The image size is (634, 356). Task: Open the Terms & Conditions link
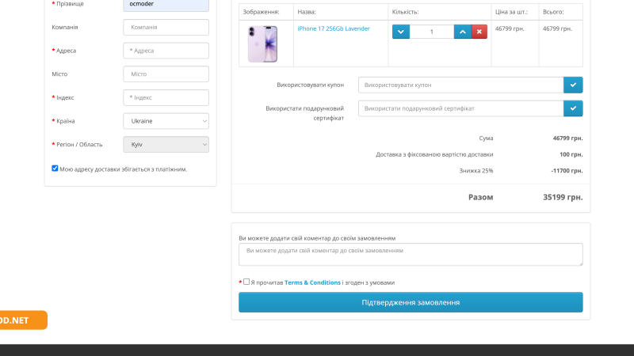(312, 282)
